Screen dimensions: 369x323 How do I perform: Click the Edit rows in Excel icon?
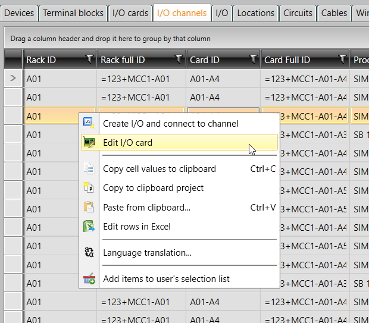pos(89,226)
